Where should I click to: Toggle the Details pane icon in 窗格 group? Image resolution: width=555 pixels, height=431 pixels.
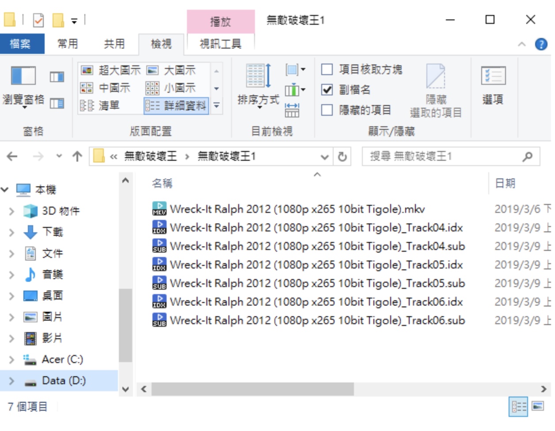pos(57,104)
